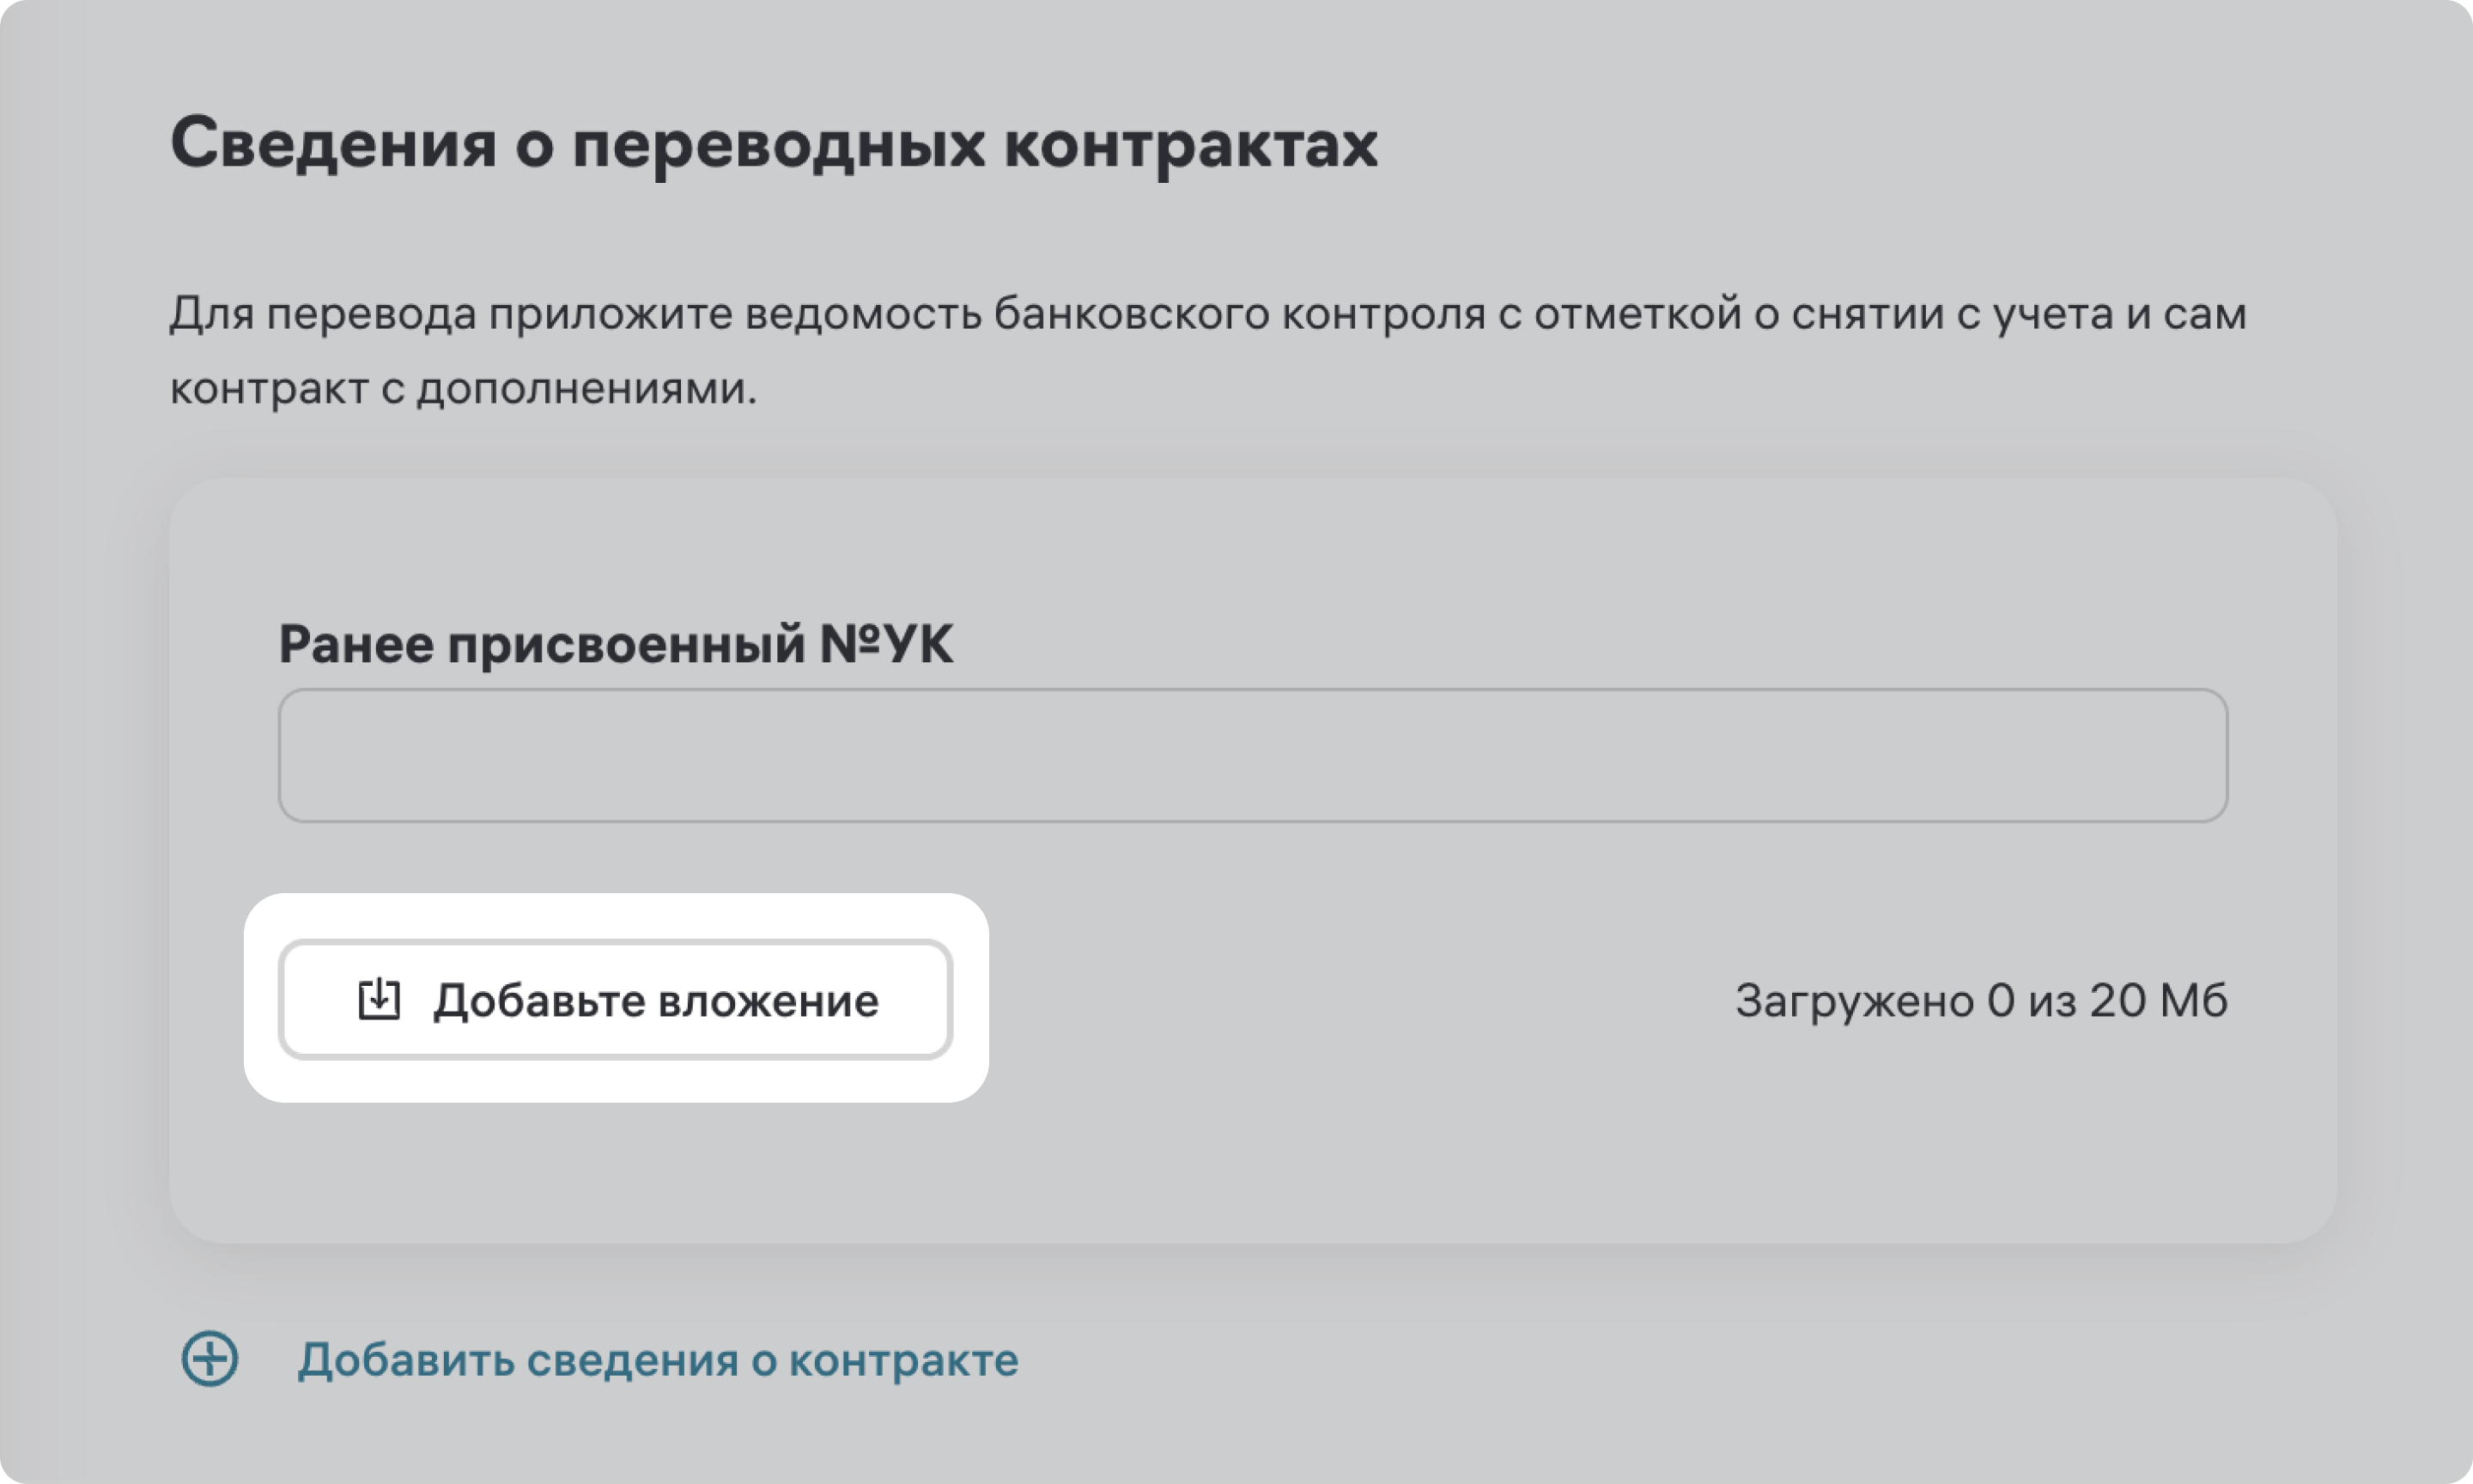This screenshot has width=2473, height=1484.
Task: Click the instruction line starting "Для перевода приложите"
Action: pos(1207,314)
